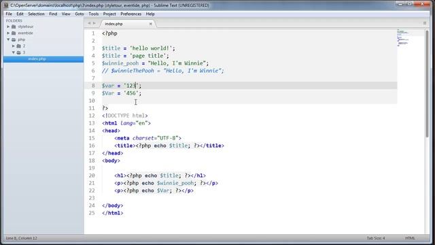Click the <!DOCTYPE html> line
Image resolution: width=435 pixels, height=245 pixels.
[x=125, y=116]
